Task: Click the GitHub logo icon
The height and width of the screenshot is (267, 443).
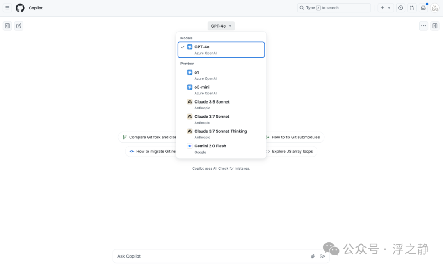Action: (20, 8)
